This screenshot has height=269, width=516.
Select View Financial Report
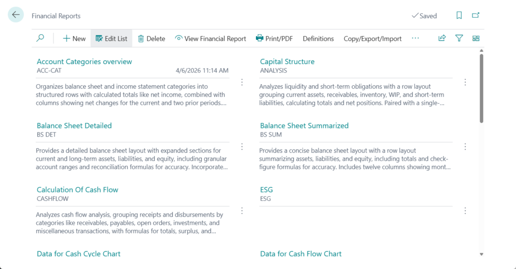tap(210, 38)
